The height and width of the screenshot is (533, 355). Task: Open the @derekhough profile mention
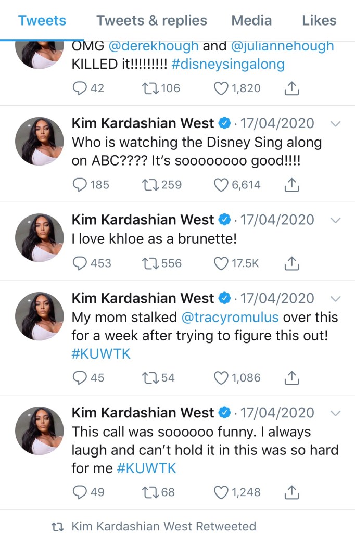click(x=154, y=46)
